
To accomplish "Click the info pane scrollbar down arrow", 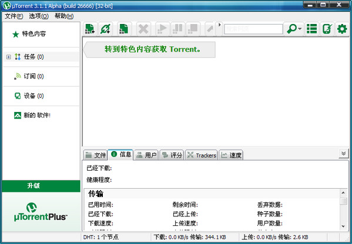I will (x=343, y=226).
